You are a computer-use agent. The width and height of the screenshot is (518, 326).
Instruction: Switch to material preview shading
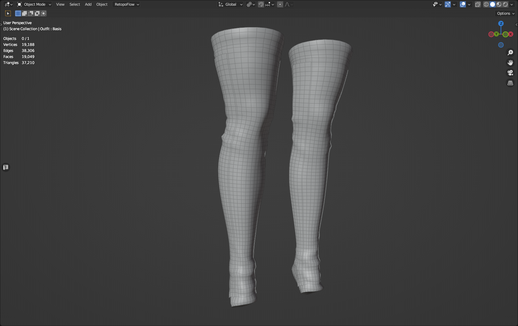tap(499, 4)
